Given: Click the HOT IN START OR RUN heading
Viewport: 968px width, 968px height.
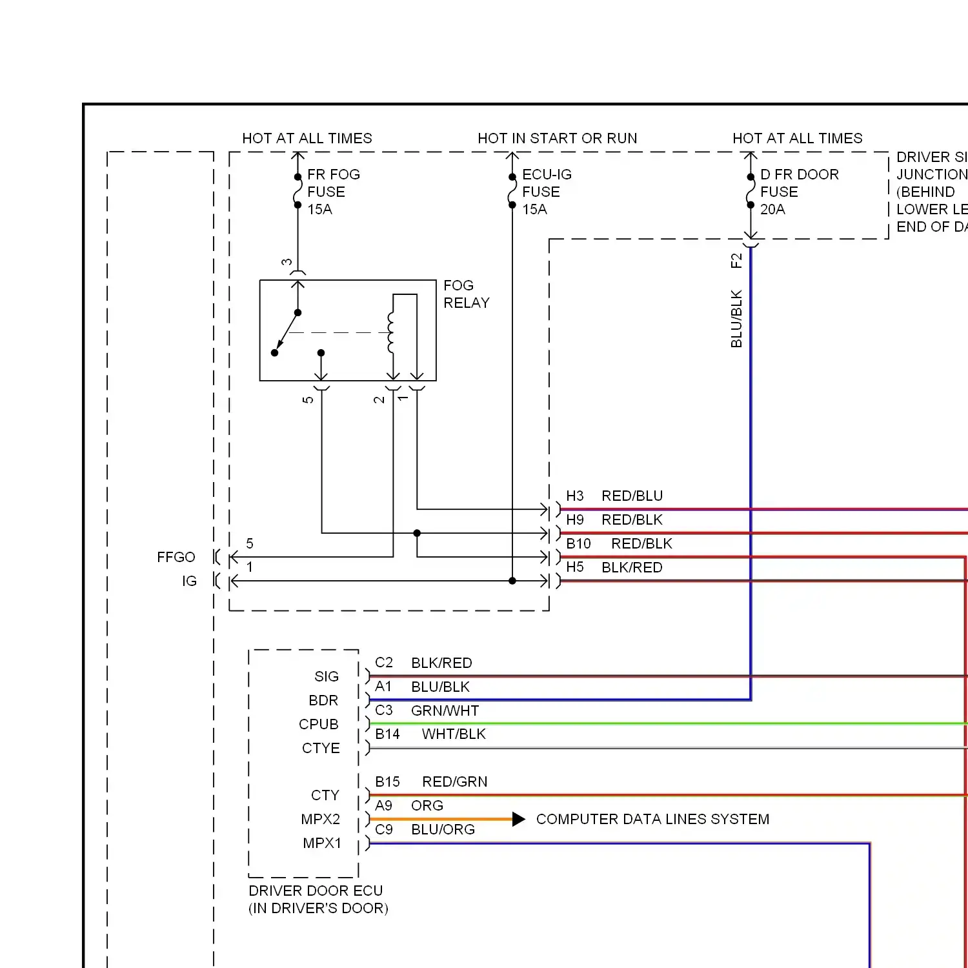Looking at the screenshot, I should click(557, 138).
